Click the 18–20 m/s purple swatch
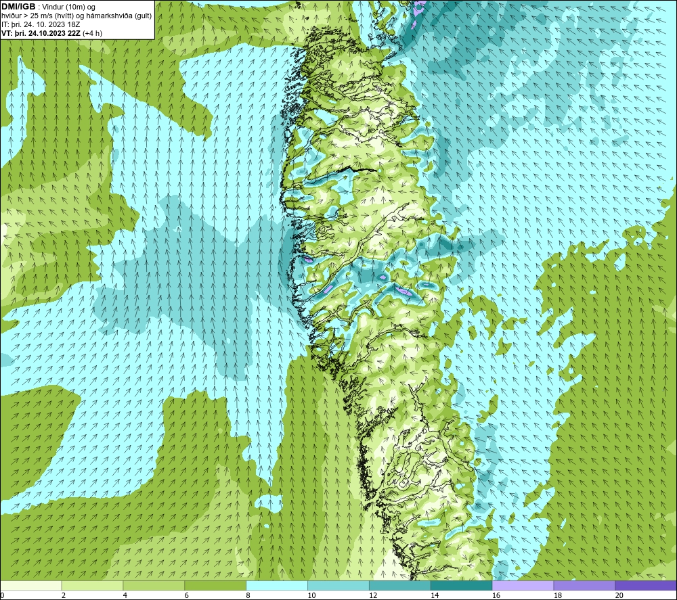The height and width of the screenshot is (600, 677). [x=585, y=585]
